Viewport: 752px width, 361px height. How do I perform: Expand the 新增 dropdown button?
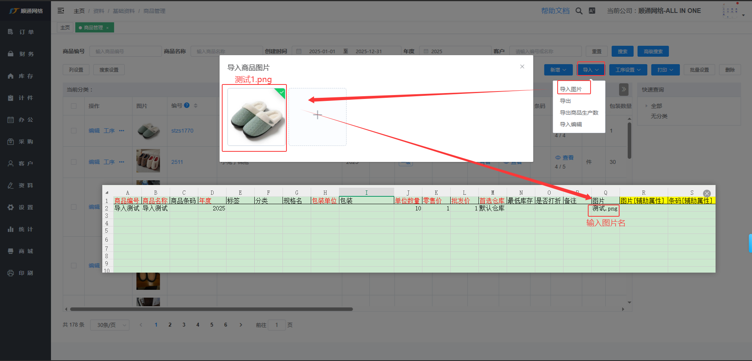(x=558, y=70)
